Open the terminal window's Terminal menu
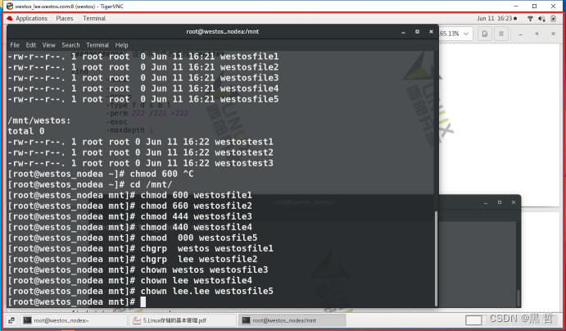The width and height of the screenshot is (566, 331). coord(97,45)
